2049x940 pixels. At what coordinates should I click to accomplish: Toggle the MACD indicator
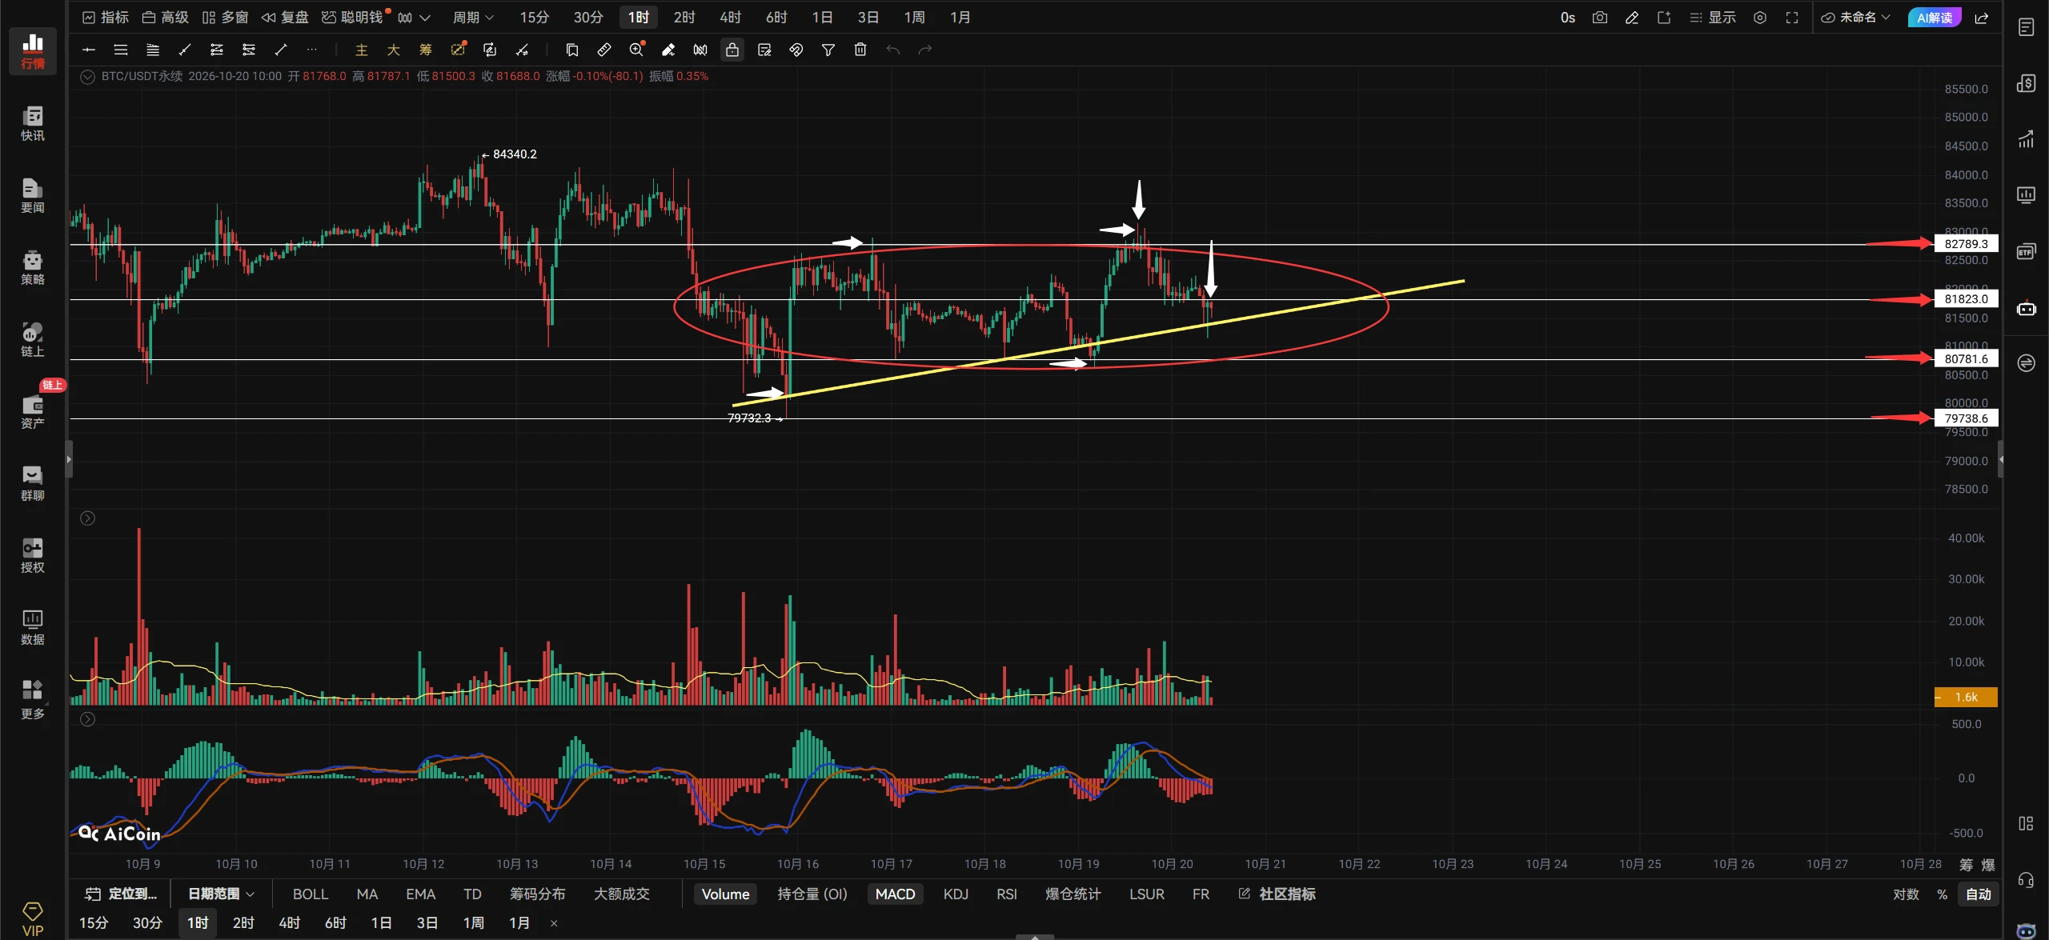(895, 894)
